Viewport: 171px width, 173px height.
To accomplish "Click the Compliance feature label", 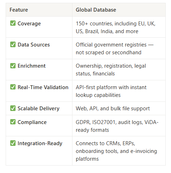I will coord(32,122).
